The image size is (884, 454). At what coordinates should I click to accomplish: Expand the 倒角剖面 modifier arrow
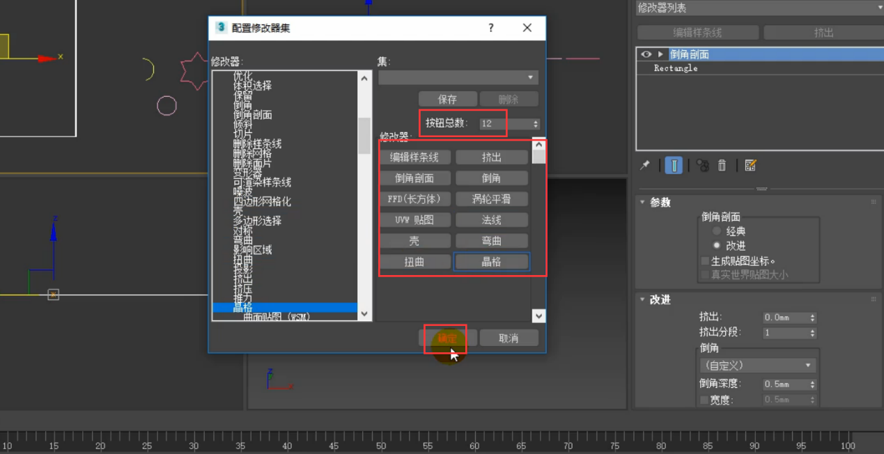click(x=660, y=54)
